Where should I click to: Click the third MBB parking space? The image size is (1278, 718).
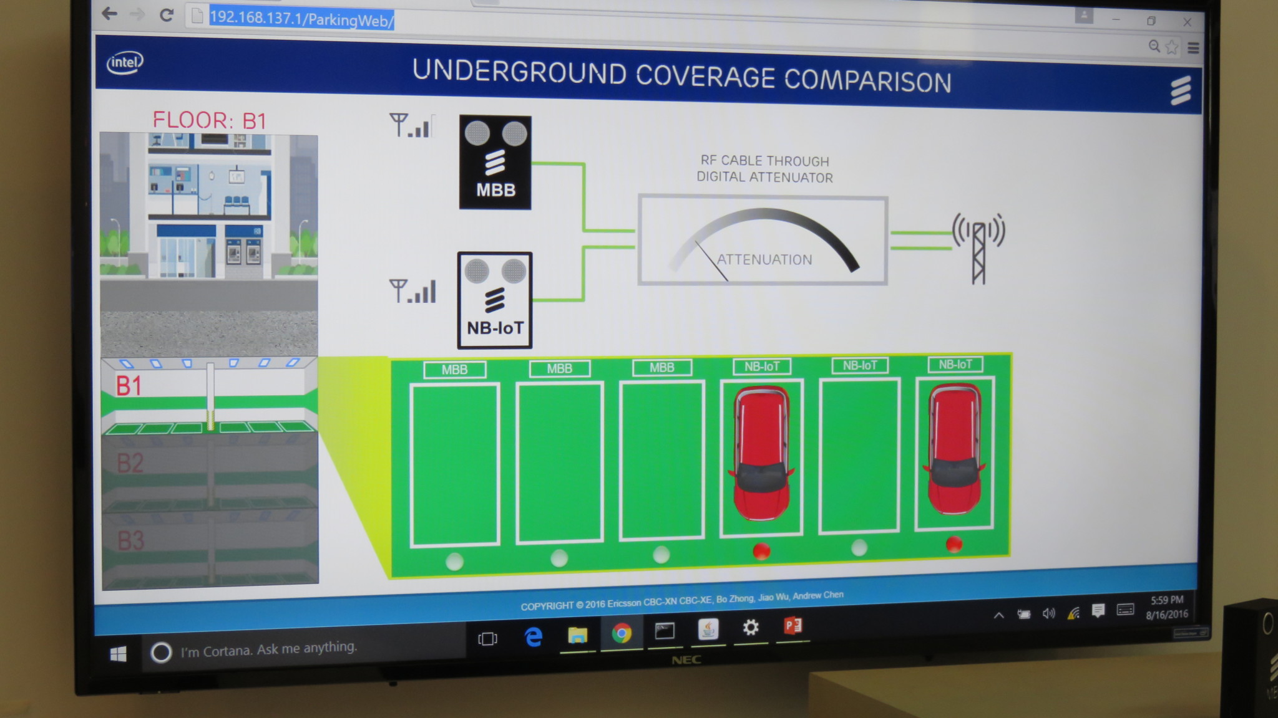pos(662,460)
